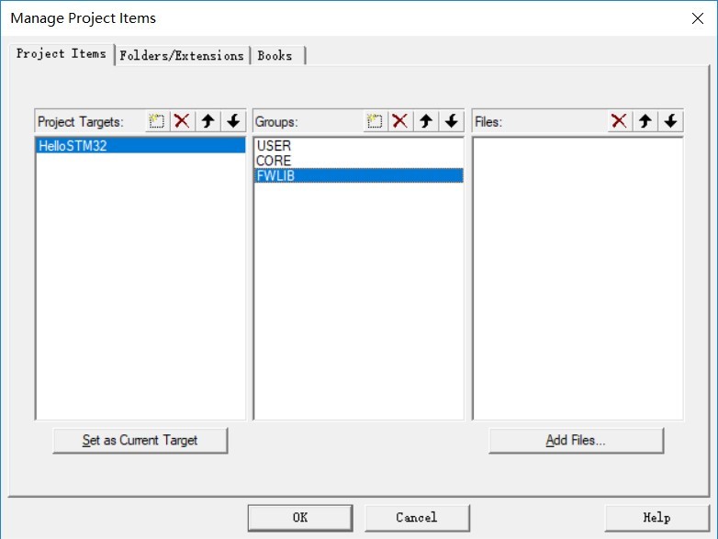Delete the selected group
Image resolution: width=718 pixels, height=539 pixels.
click(400, 121)
